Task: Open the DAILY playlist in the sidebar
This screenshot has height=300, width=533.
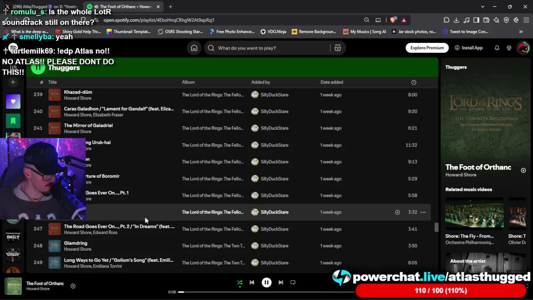Action: click(13, 237)
